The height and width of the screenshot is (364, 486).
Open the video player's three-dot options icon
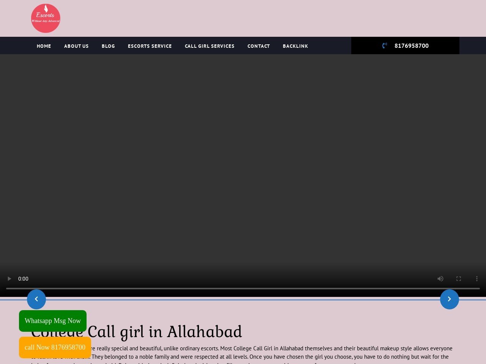coord(477,279)
